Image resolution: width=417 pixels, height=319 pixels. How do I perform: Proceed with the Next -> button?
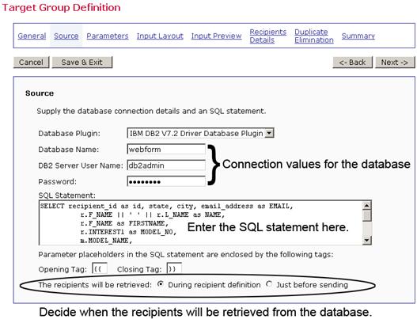[x=395, y=63]
